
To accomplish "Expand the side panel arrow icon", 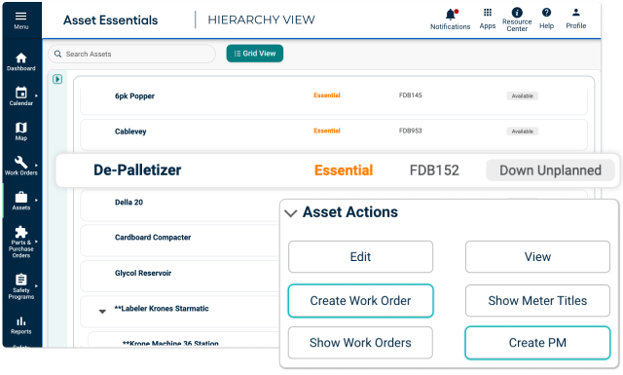I will (57, 79).
